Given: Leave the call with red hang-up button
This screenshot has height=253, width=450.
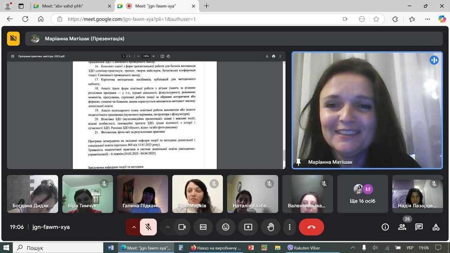Looking at the screenshot, I should pyautogui.click(x=311, y=227).
